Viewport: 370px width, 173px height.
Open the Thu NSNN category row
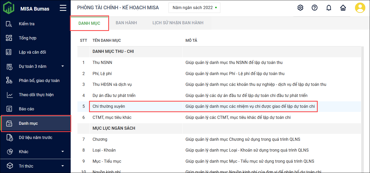click(x=102, y=63)
